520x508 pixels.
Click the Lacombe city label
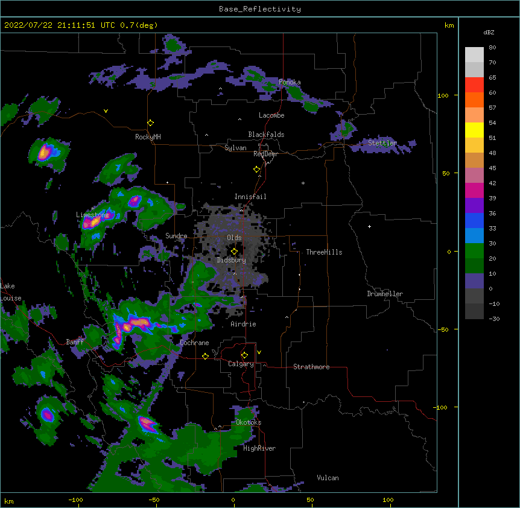coord(271,115)
